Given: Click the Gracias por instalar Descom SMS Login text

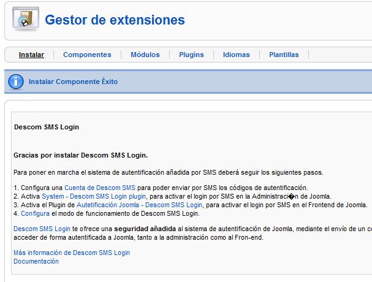Looking at the screenshot, I should (81, 155).
